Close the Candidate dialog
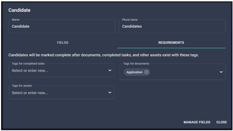The width and height of the screenshot is (233, 131). pyautogui.click(x=221, y=122)
